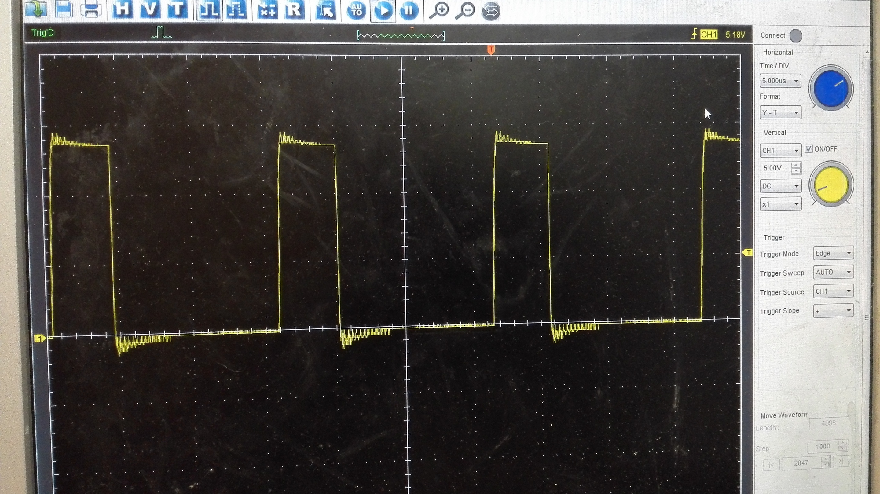This screenshot has height=494, width=880.
Task: Open the T trigger settings button
Action: [177, 9]
